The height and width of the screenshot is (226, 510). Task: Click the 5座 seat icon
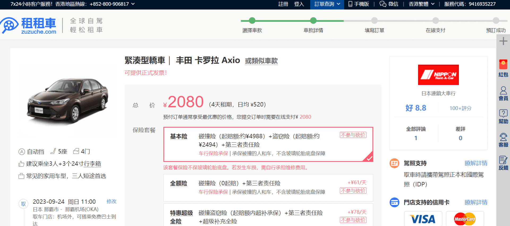point(53,151)
